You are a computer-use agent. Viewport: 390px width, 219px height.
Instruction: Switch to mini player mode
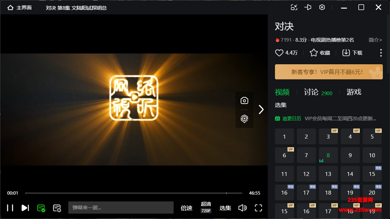294,8
